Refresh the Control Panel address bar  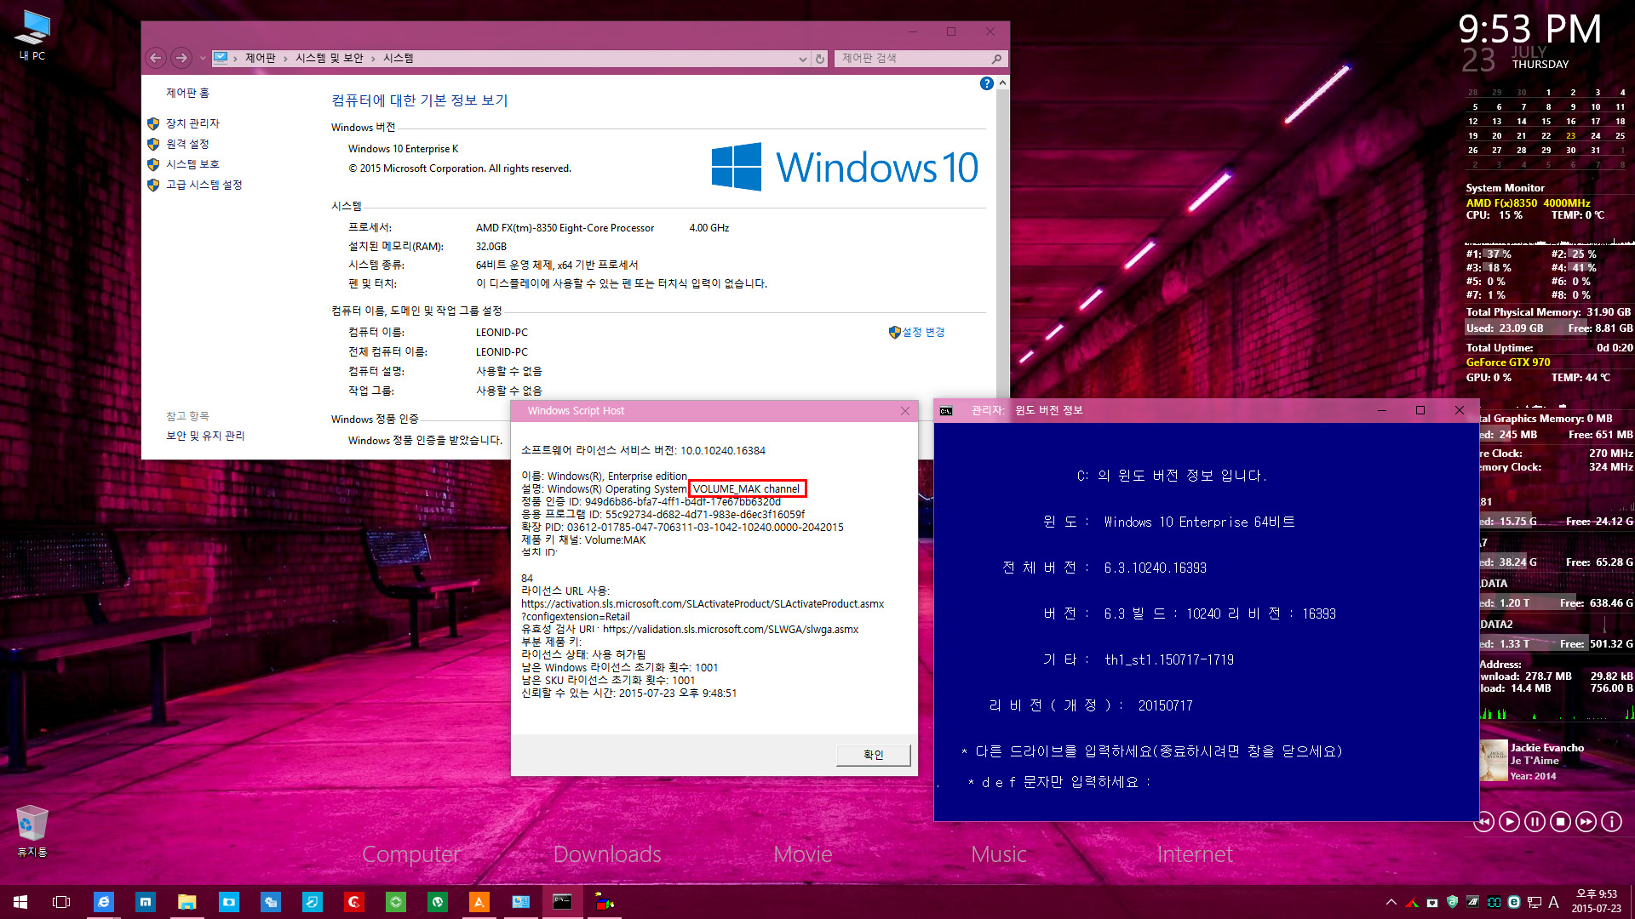820,58
